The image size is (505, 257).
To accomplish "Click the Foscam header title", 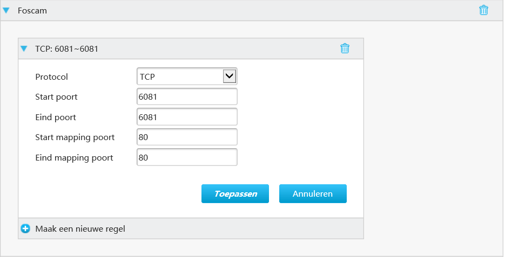I will (x=32, y=10).
